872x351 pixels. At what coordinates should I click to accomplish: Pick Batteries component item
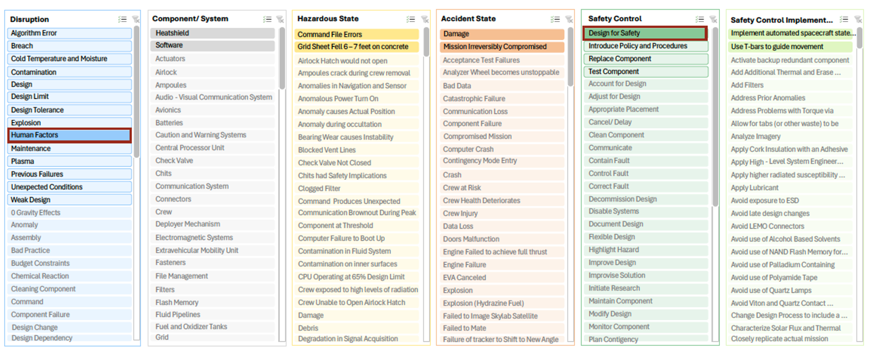tap(213, 123)
